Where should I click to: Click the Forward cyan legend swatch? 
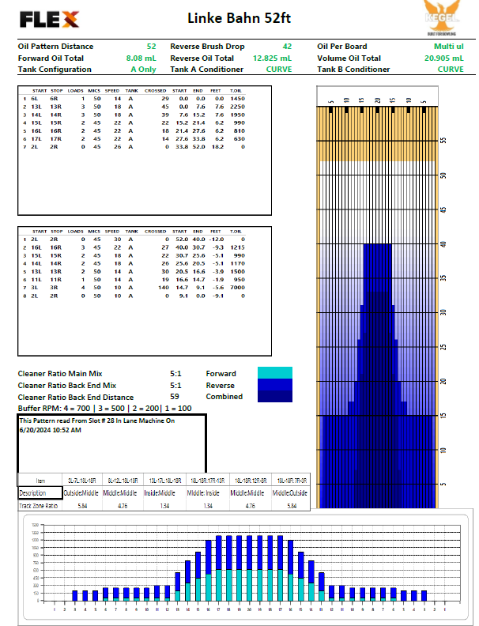(275, 372)
